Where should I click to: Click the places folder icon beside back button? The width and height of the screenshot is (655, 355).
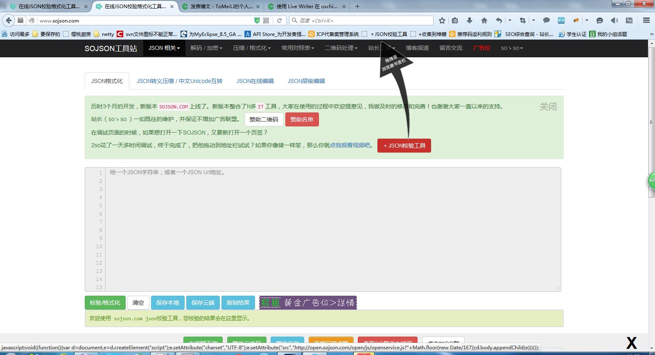click(20, 20)
